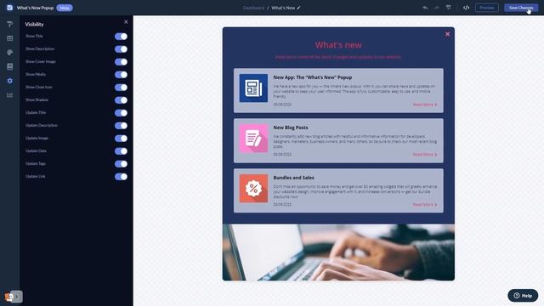Screen dimensions: 544x306
Task: Toggle Update Tags switch
Action: (121, 164)
